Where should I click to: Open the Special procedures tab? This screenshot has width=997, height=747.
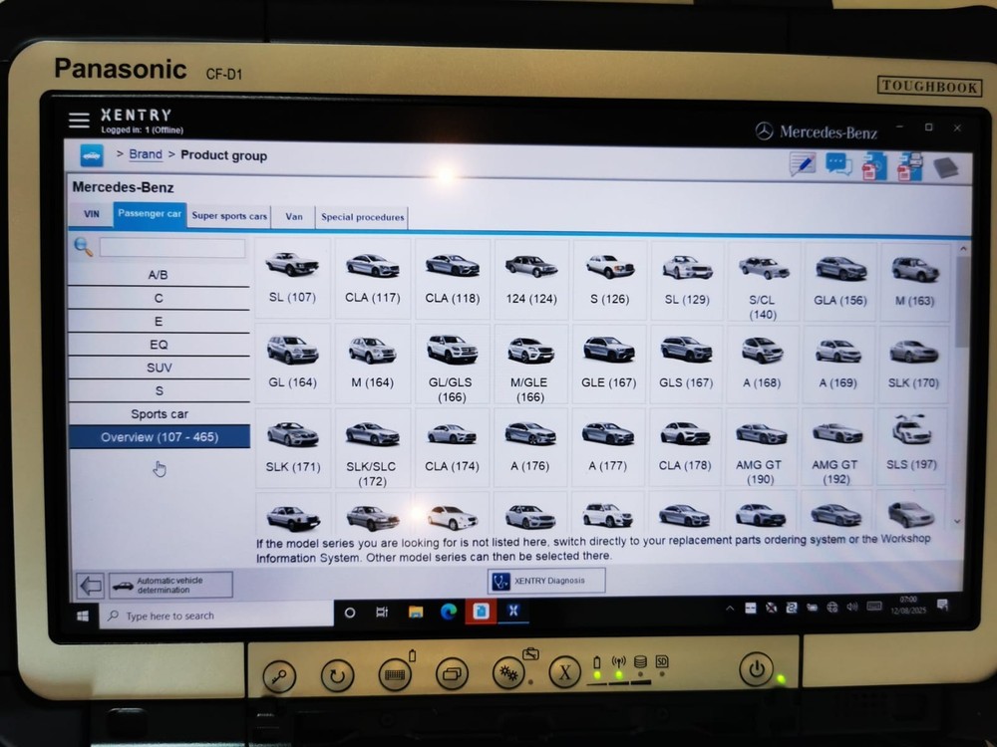point(363,217)
